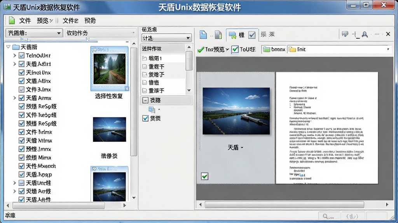Open the 预览 menu in the menu bar

coord(45,21)
